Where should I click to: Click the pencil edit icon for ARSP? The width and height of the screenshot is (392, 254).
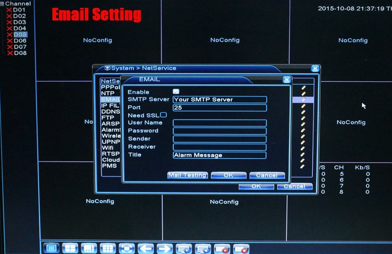click(303, 124)
